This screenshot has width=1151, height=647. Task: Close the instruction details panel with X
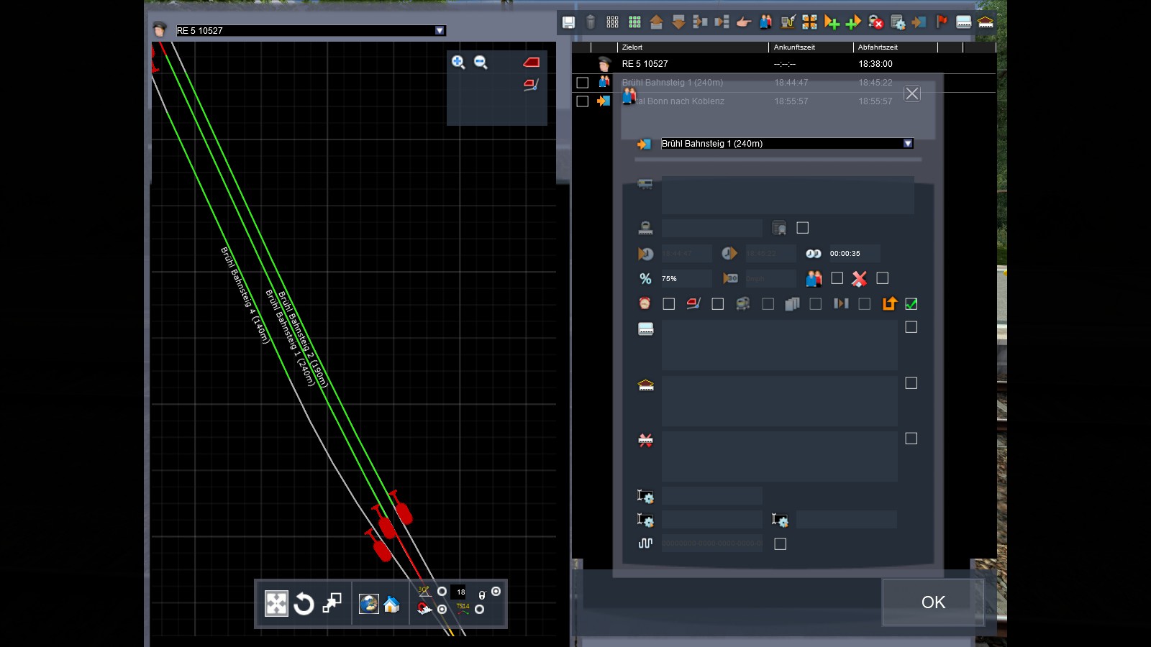pos(911,94)
